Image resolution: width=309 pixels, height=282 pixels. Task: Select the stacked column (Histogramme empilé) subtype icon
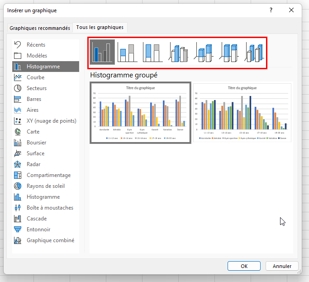[x=128, y=53]
